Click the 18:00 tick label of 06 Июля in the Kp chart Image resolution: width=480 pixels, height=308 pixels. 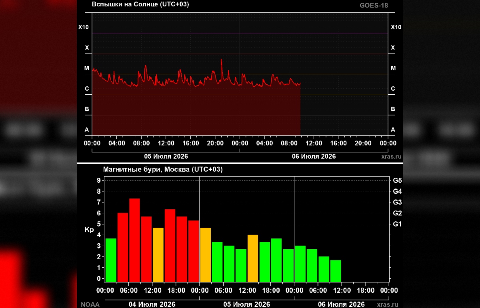[x=365, y=291]
